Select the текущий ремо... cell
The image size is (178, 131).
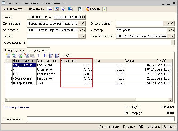coord(24,65)
